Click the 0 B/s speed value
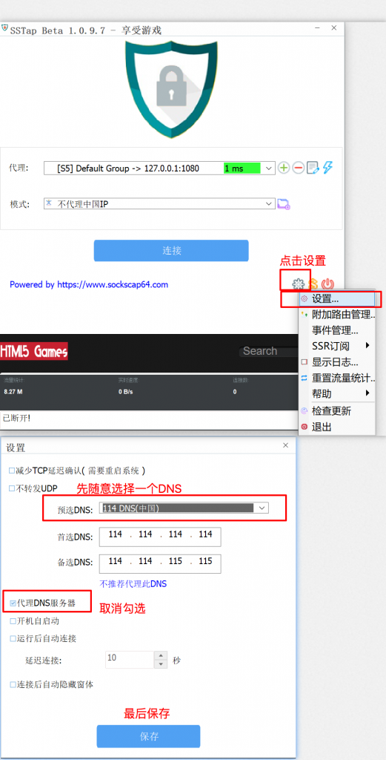Viewport: 386px width, 760px height. (x=126, y=392)
